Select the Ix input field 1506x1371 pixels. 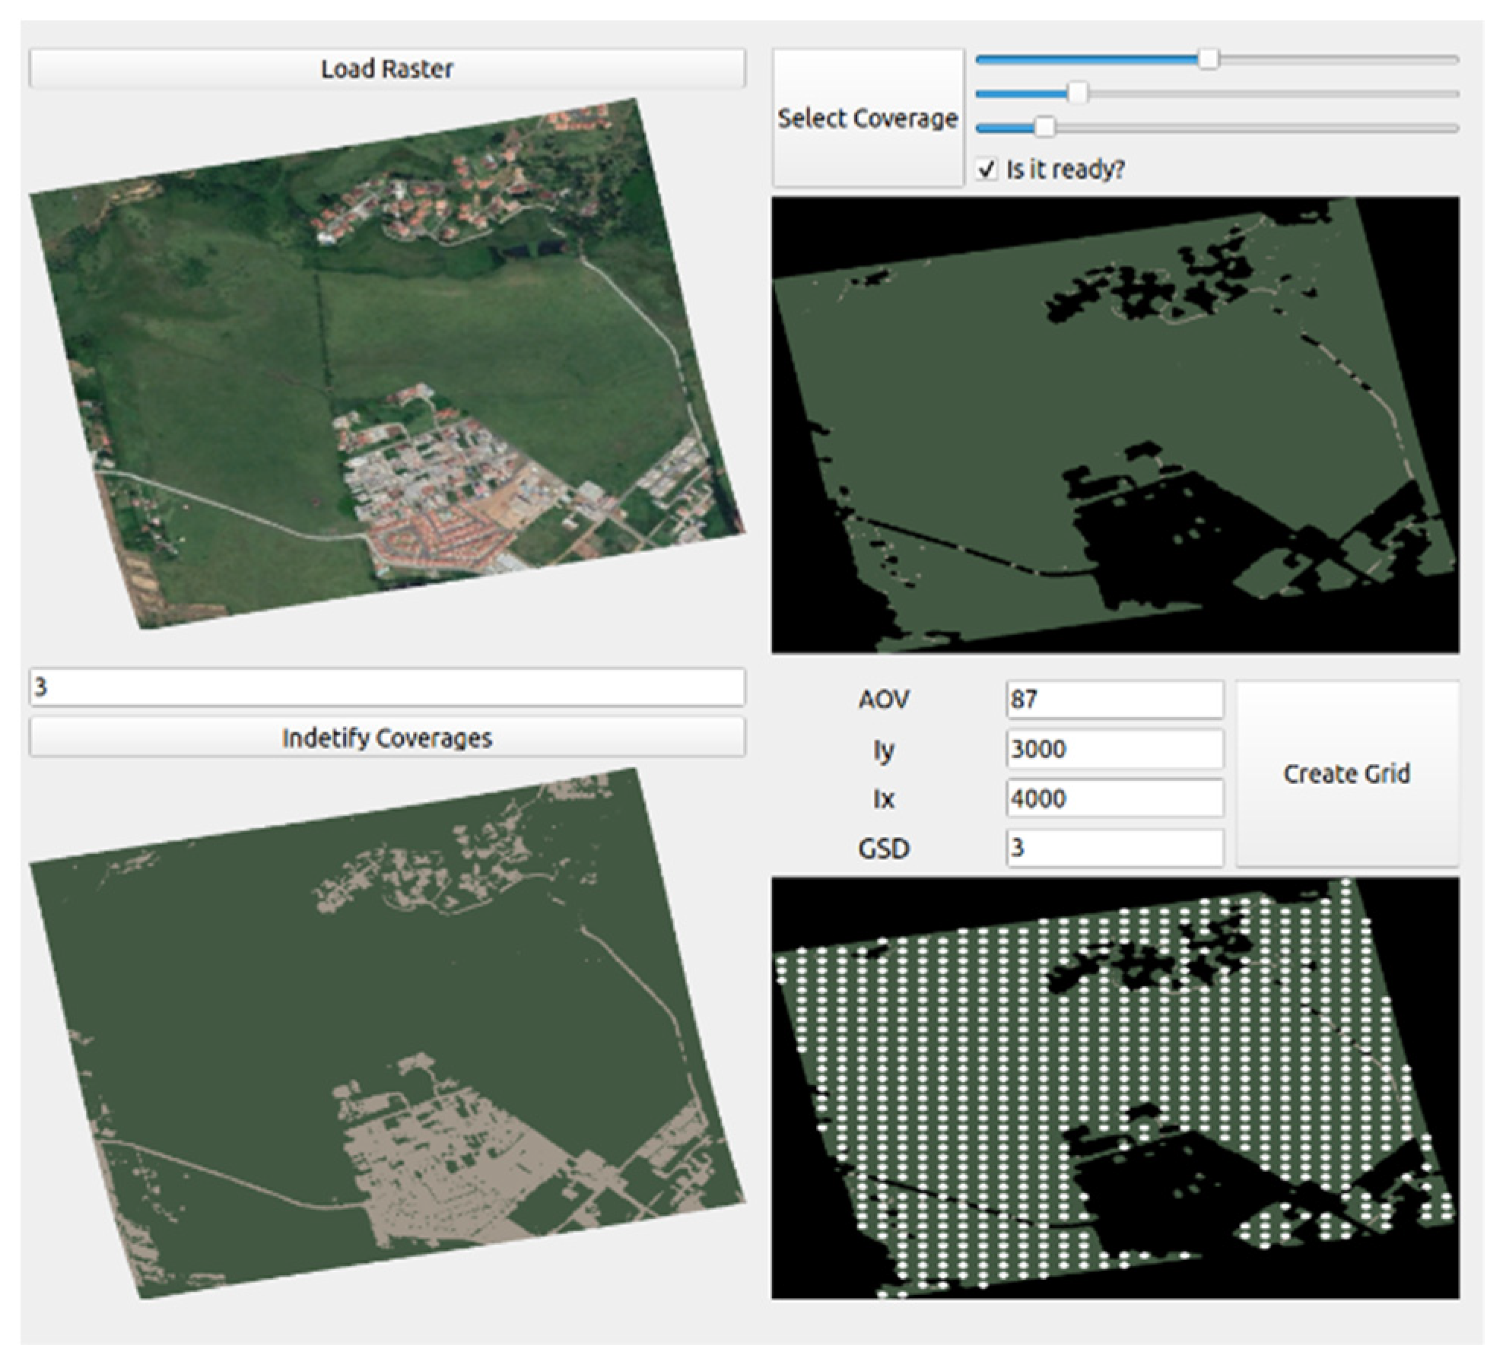[x=1114, y=798]
